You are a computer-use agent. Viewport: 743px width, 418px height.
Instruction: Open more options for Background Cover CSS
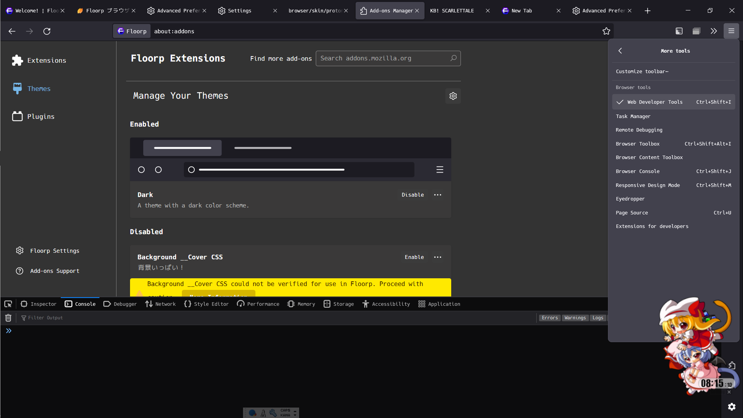pos(438,257)
